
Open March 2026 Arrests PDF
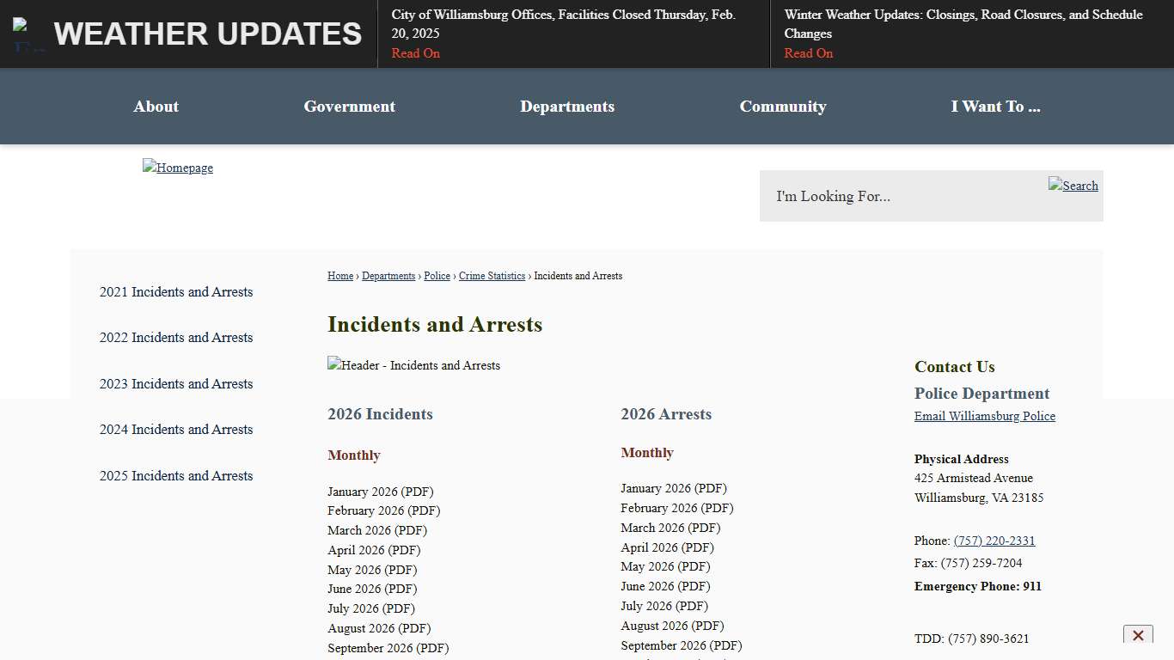tap(670, 528)
